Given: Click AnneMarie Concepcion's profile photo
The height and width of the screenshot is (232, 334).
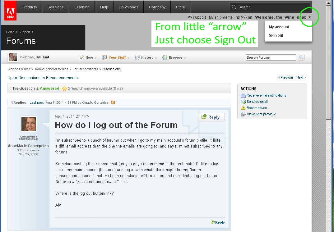Looking at the screenshot, I should coord(29,124).
